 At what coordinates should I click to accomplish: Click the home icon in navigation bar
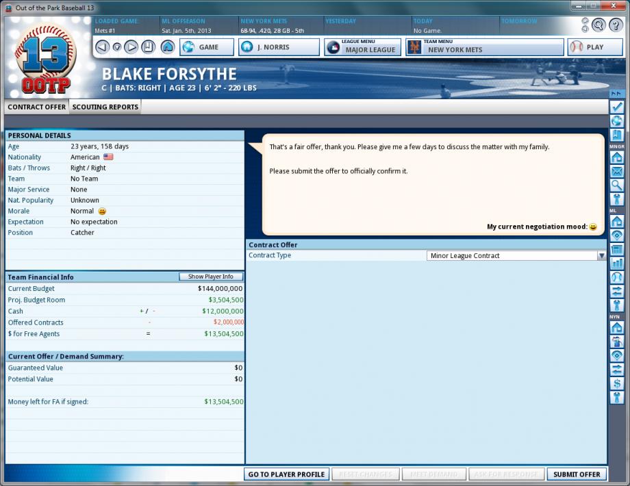tap(168, 47)
